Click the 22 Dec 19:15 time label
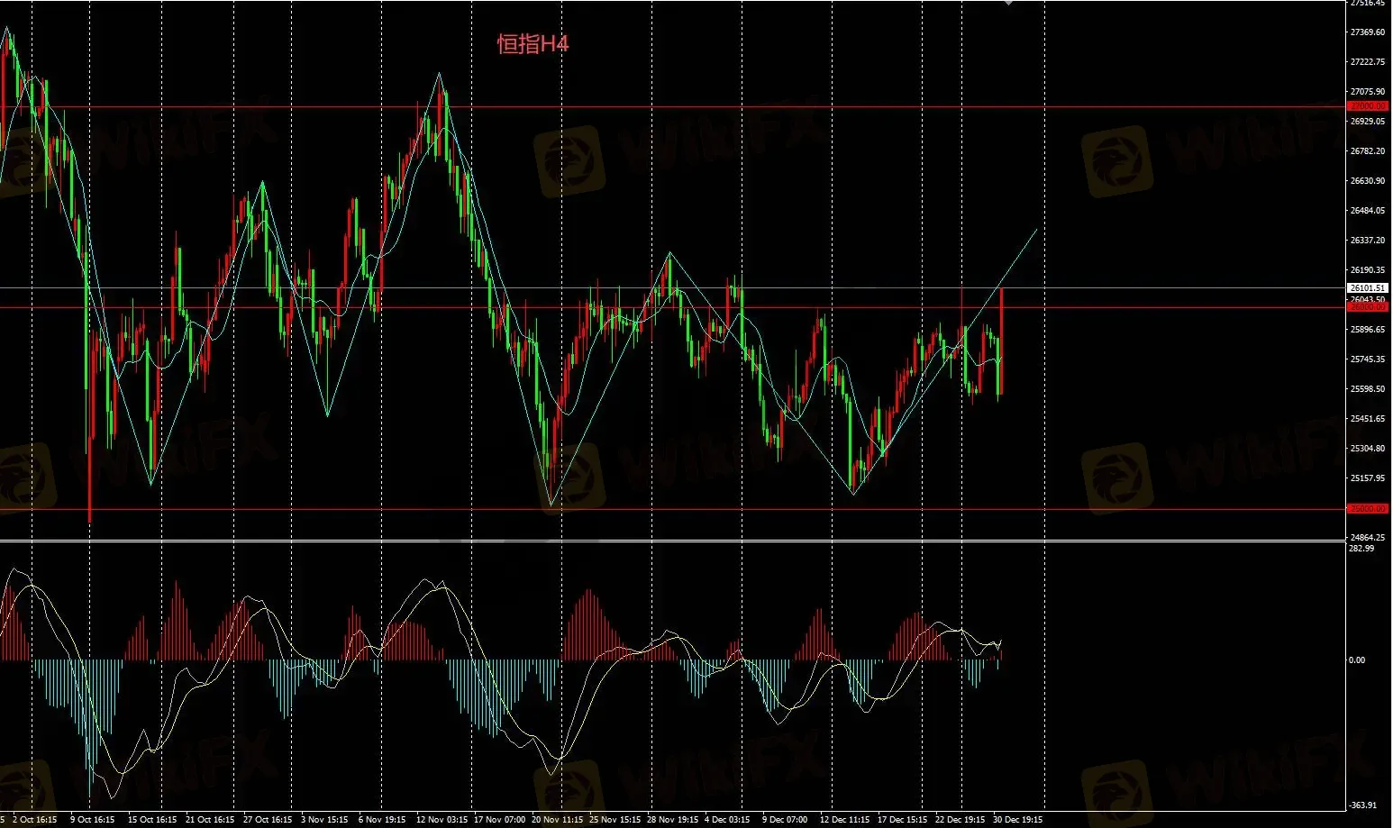Screen dimensions: 1393x828 [960, 820]
